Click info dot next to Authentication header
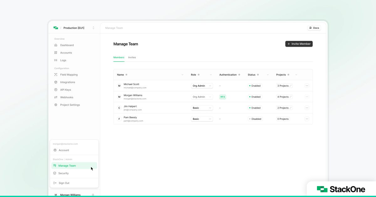The image size is (376, 197). [239, 75]
